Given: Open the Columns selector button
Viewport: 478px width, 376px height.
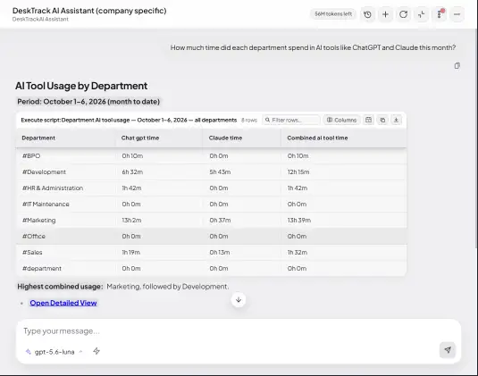Looking at the screenshot, I should (x=341, y=120).
